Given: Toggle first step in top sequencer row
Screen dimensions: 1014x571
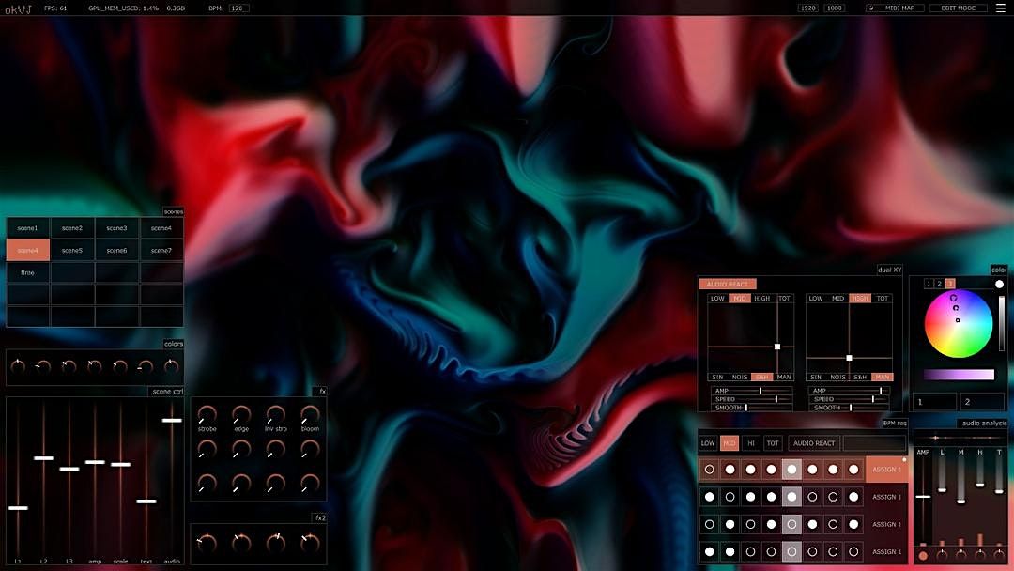Looking at the screenshot, I should [x=710, y=469].
